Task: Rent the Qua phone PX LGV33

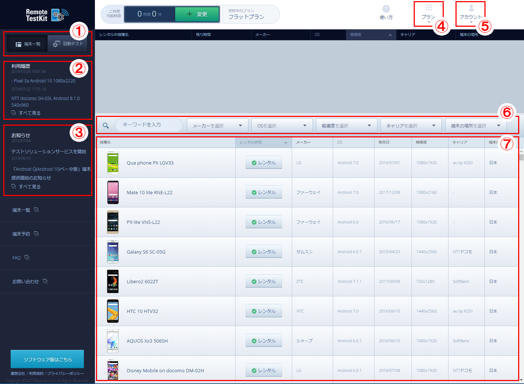Action: click(x=264, y=163)
